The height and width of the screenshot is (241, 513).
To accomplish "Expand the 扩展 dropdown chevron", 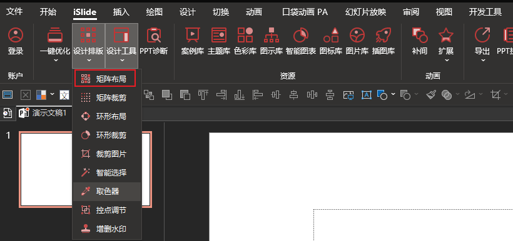I will (x=446, y=60).
